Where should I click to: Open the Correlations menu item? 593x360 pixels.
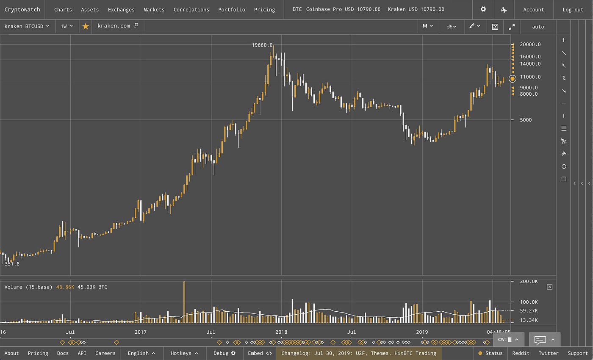[x=191, y=9]
